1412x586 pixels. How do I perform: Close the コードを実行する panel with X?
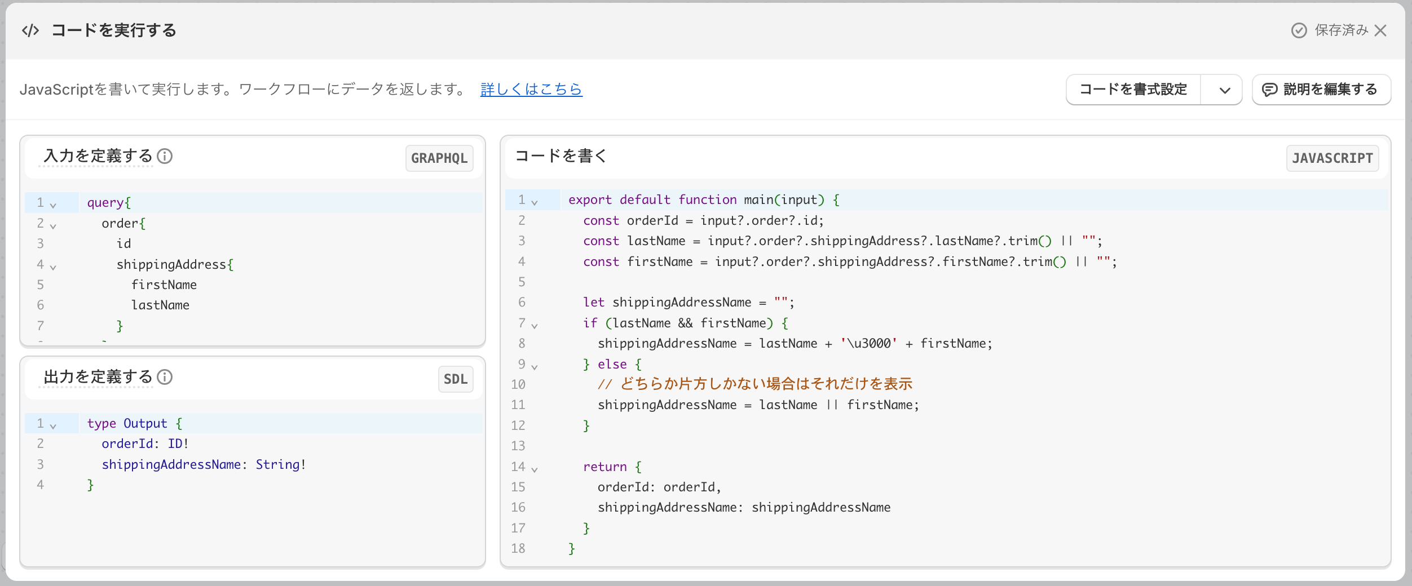point(1380,30)
